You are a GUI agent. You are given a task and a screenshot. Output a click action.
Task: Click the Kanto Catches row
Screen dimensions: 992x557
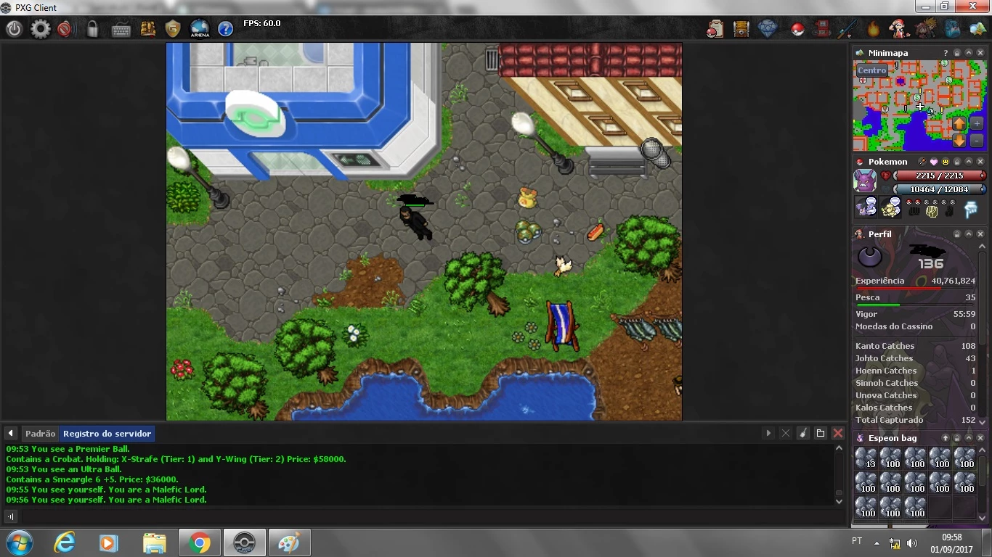coord(915,346)
